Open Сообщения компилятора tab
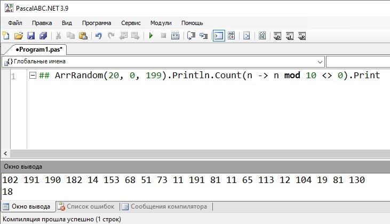The height and width of the screenshot is (224, 390). tap(165, 206)
